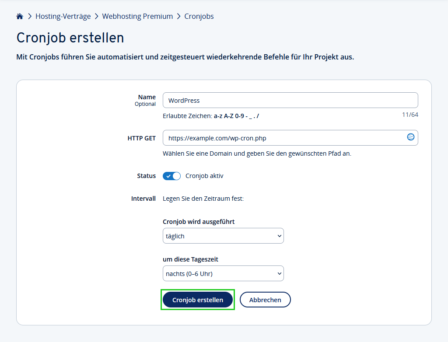448x342 pixels.
Task: Click the "Cronjob erstellen" page heading
Action: click(x=70, y=38)
